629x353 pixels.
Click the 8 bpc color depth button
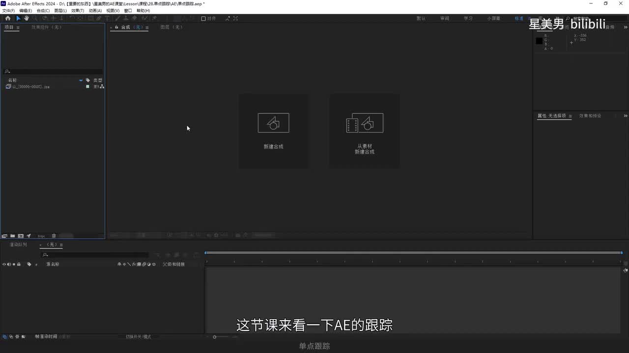point(41,236)
